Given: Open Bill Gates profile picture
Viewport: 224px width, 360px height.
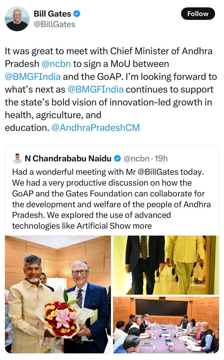Looking at the screenshot, I should [17, 19].
